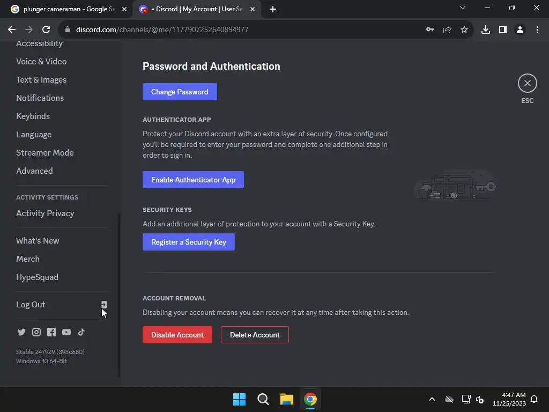549x412 pixels.
Task: Show hidden system tray icons
Action: click(x=432, y=399)
